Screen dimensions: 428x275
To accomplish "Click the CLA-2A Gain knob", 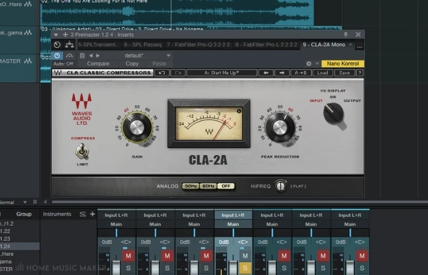I will click(x=137, y=127).
